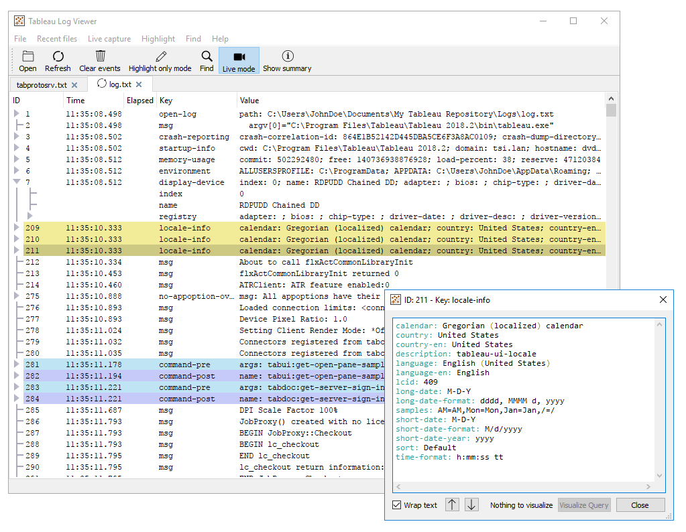The width and height of the screenshot is (686, 532).
Task: Click the Open folder icon in toolbar
Action: point(27,57)
